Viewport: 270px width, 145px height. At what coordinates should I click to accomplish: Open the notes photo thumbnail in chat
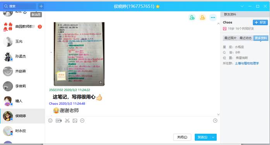click(79, 54)
